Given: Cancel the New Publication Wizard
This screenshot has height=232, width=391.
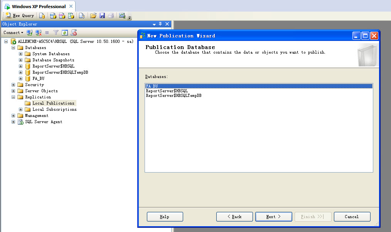Looking at the screenshot, I should (x=352, y=217).
